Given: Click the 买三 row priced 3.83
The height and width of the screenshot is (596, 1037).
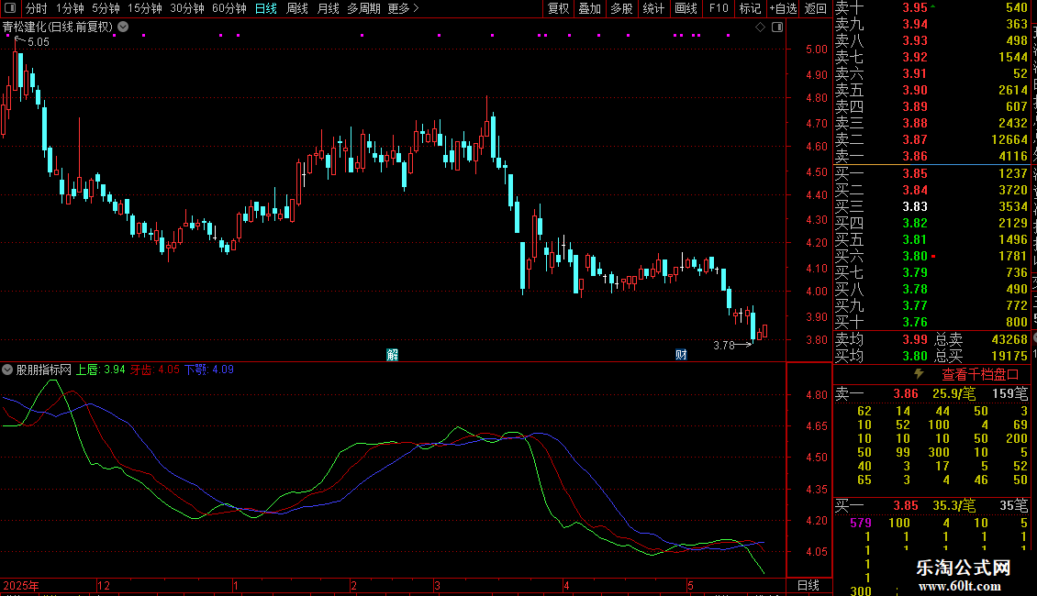Looking at the screenshot, I should click(x=931, y=206).
